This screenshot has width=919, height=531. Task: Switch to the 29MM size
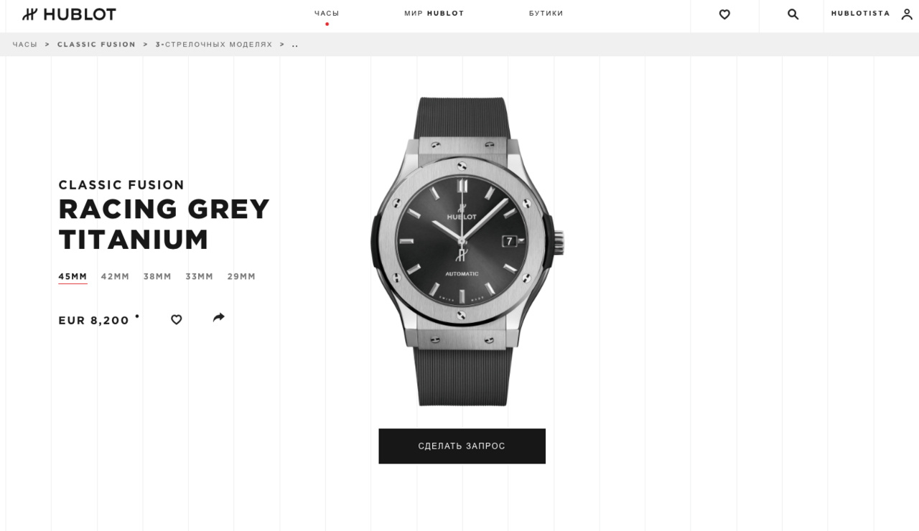(241, 277)
